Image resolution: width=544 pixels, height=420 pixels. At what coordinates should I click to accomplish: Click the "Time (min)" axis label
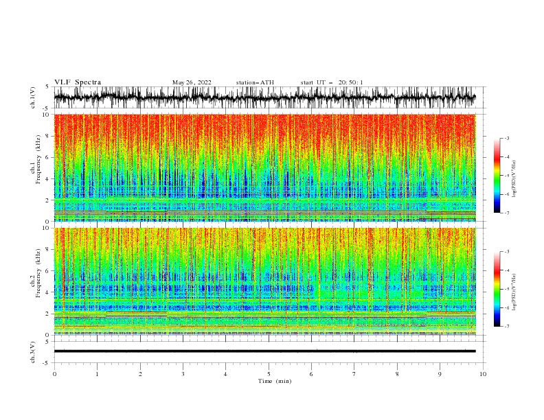pyautogui.click(x=275, y=381)
